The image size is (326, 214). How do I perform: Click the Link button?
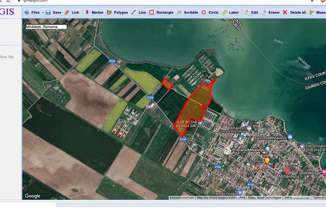click(72, 13)
